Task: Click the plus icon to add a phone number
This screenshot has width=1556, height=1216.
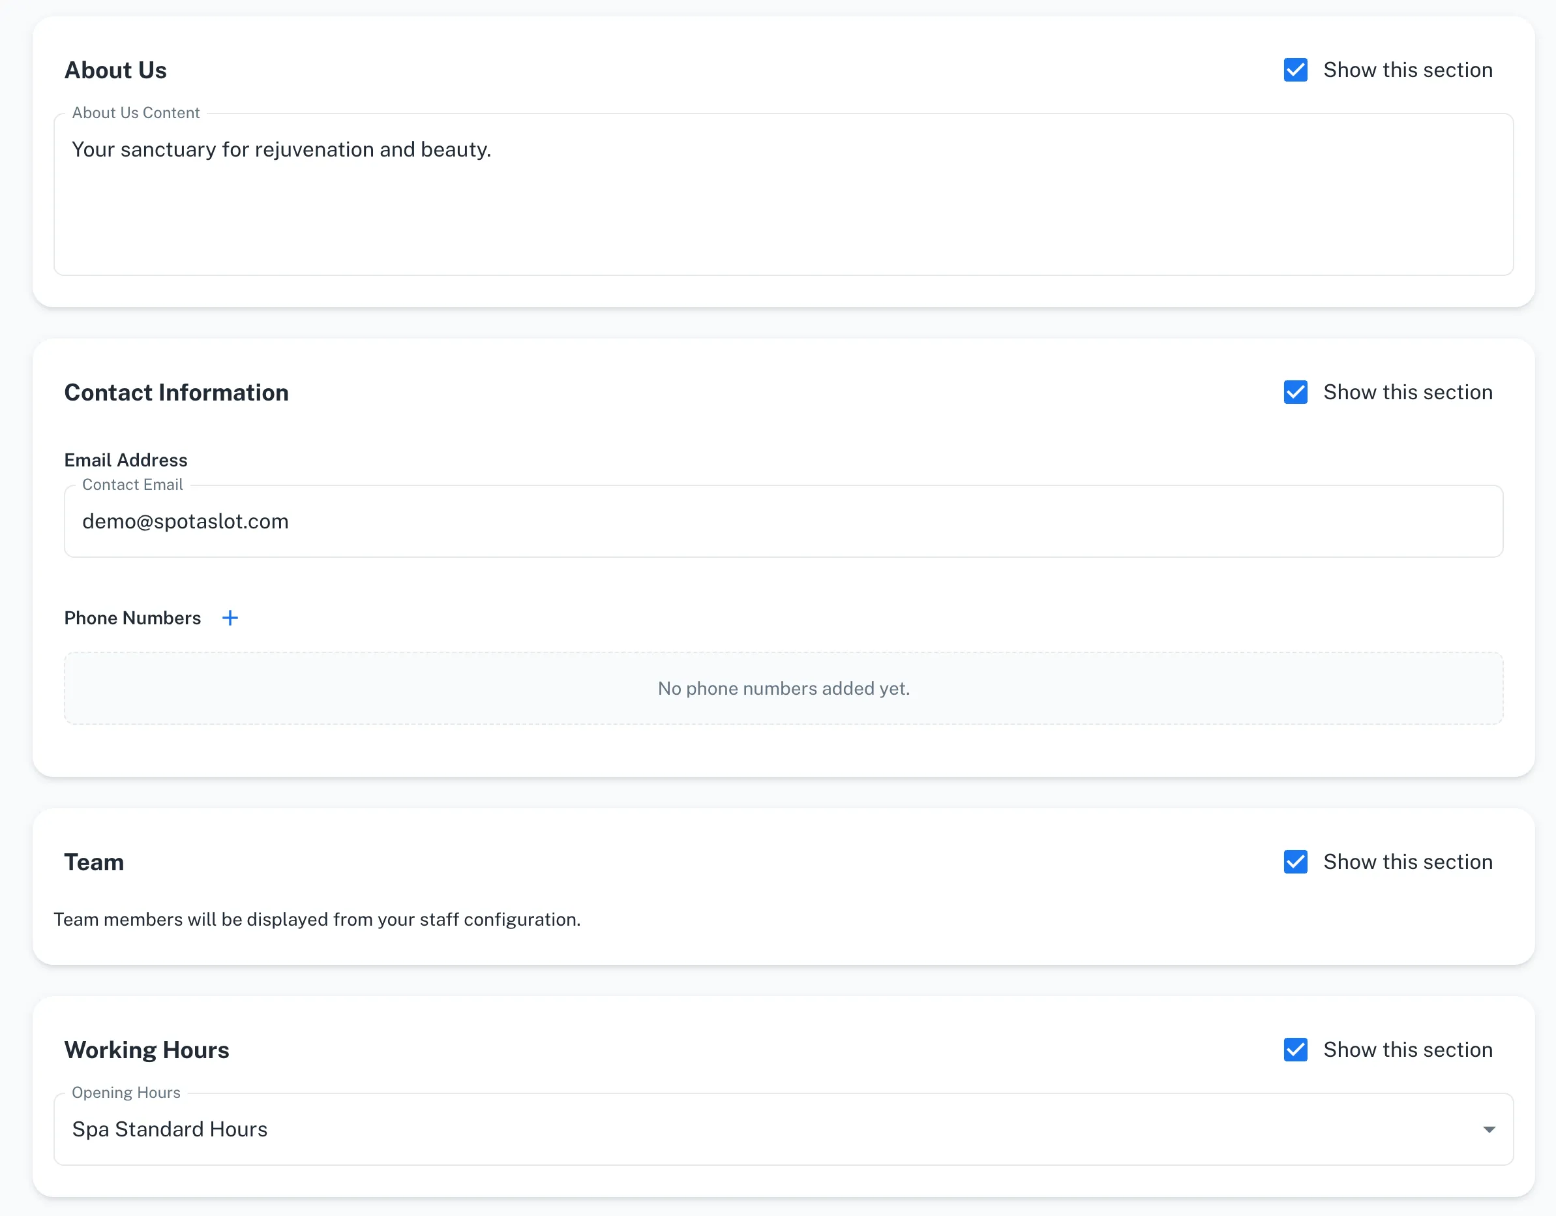Action: tap(230, 617)
